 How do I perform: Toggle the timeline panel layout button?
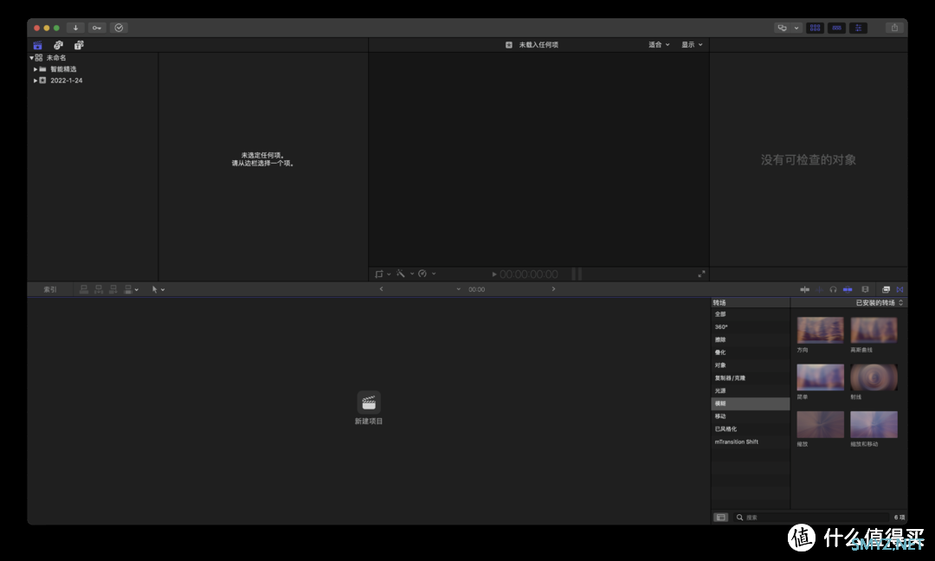(x=836, y=28)
